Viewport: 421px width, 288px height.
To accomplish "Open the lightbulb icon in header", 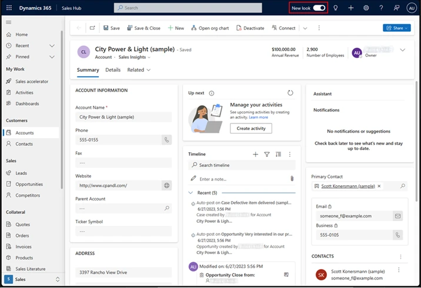I will pos(335,8).
